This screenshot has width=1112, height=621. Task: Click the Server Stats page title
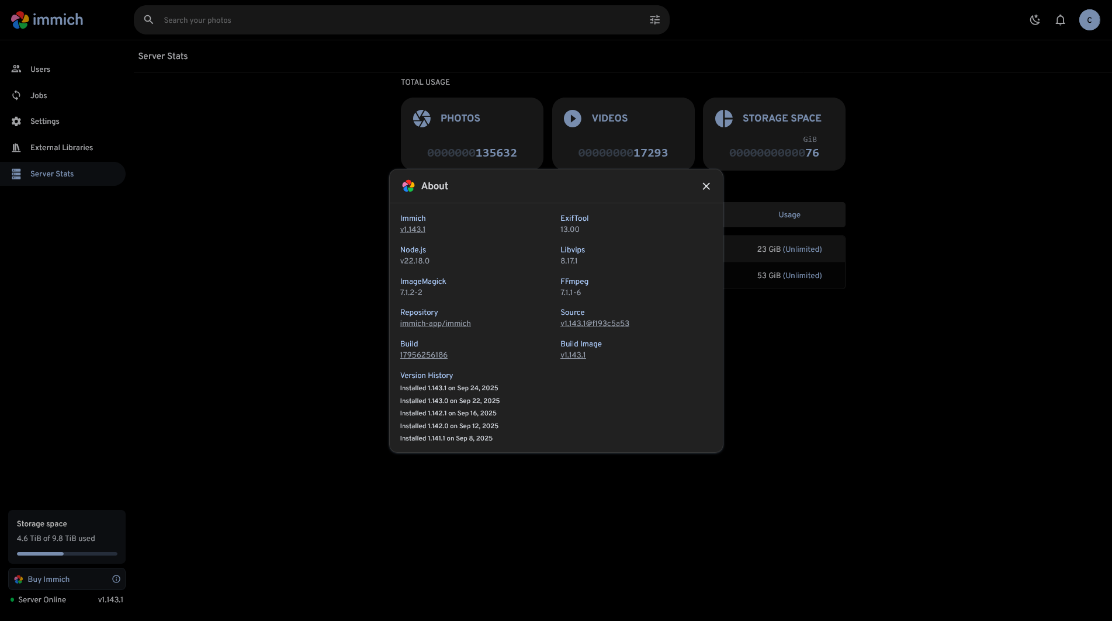(x=163, y=56)
